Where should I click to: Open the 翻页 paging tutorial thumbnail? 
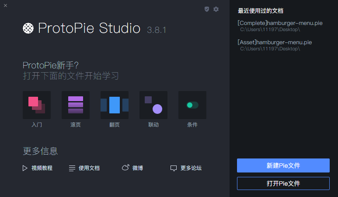click(x=115, y=105)
